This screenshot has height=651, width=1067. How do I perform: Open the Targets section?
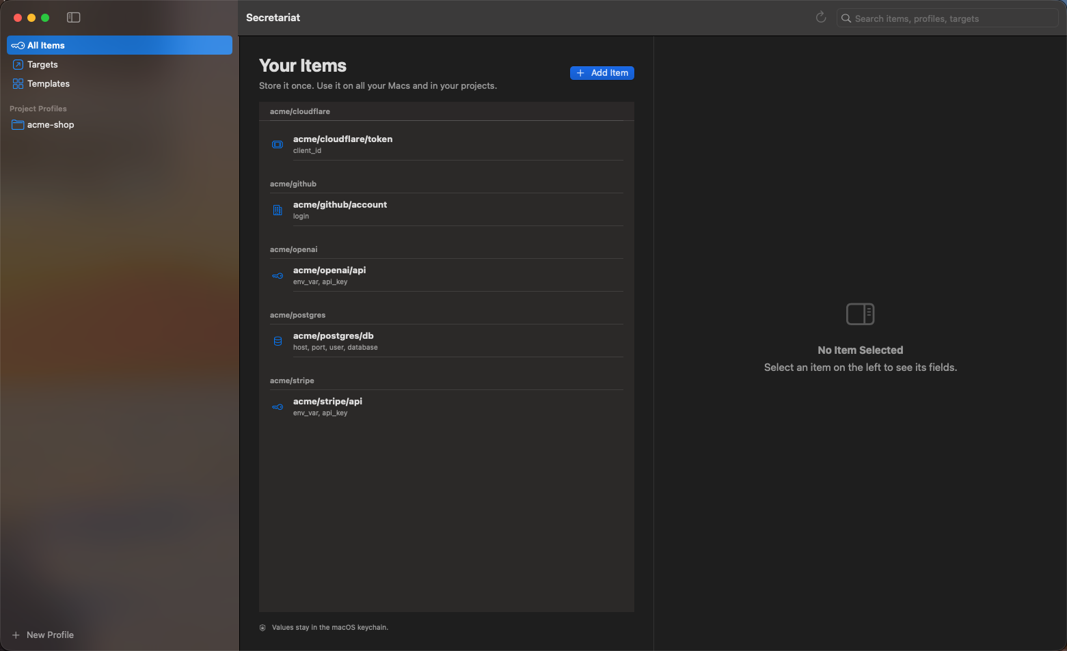point(120,65)
